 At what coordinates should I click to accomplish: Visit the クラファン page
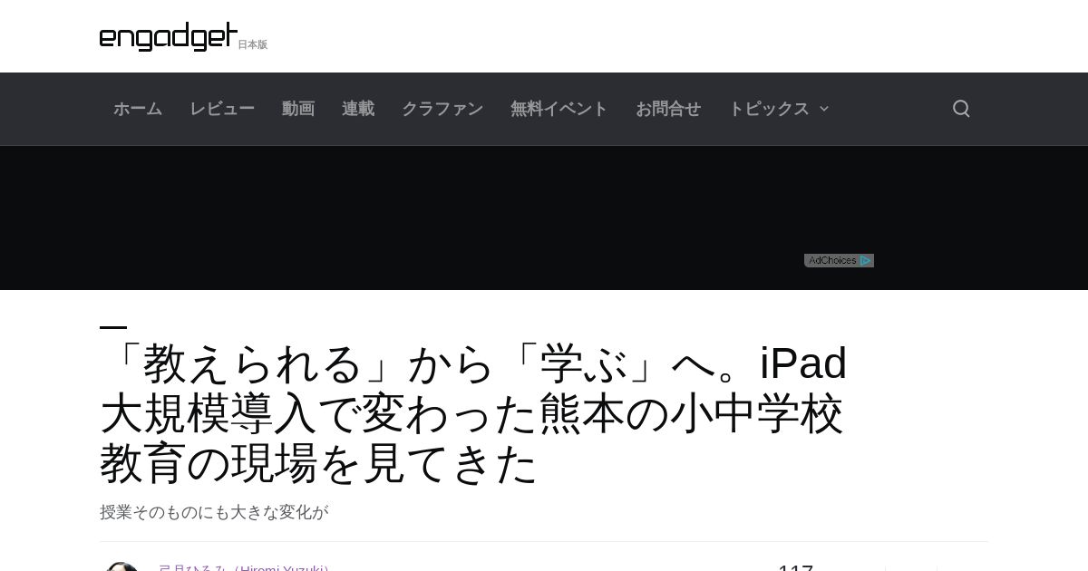[442, 109]
